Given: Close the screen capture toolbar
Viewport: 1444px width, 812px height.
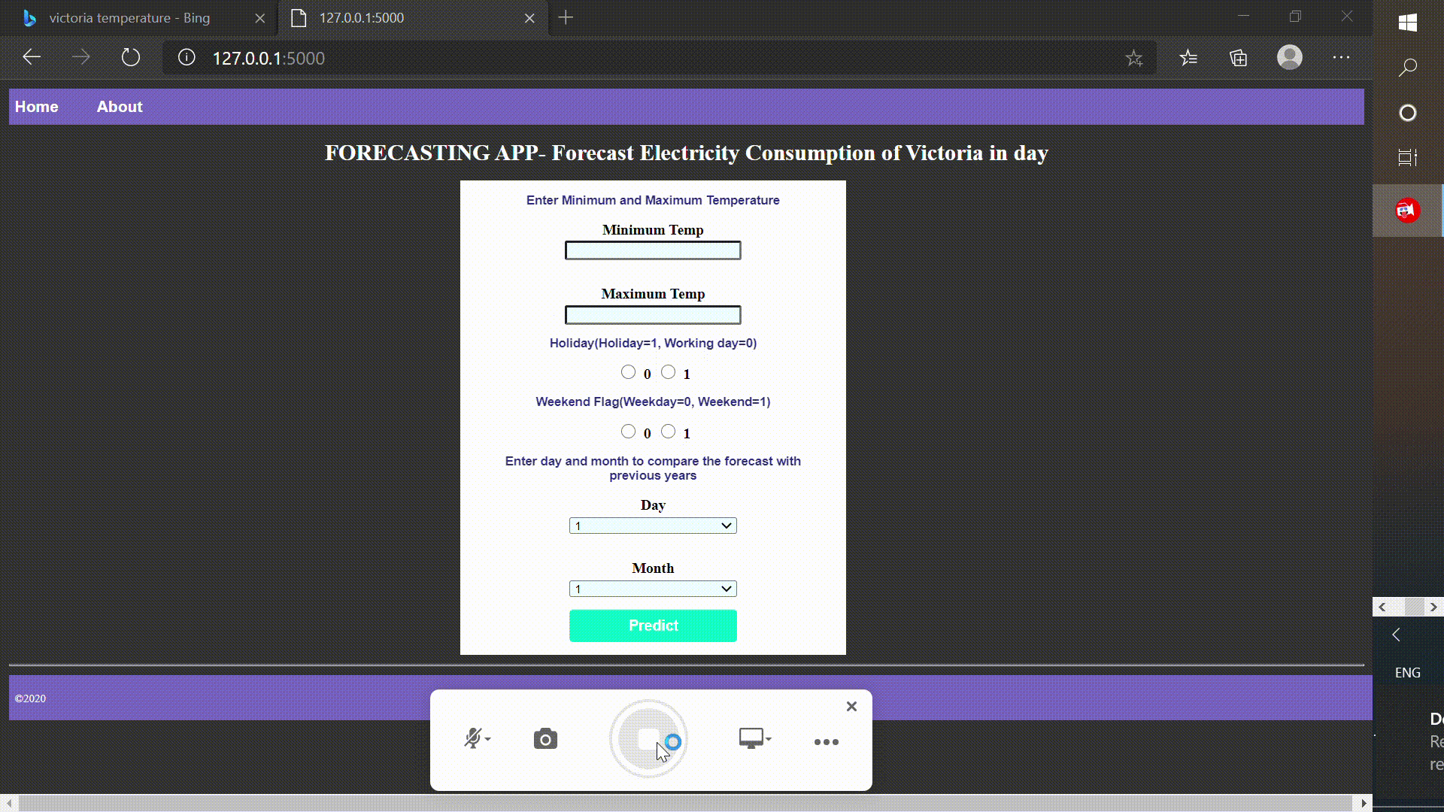Looking at the screenshot, I should pyautogui.click(x=851, y=706).
